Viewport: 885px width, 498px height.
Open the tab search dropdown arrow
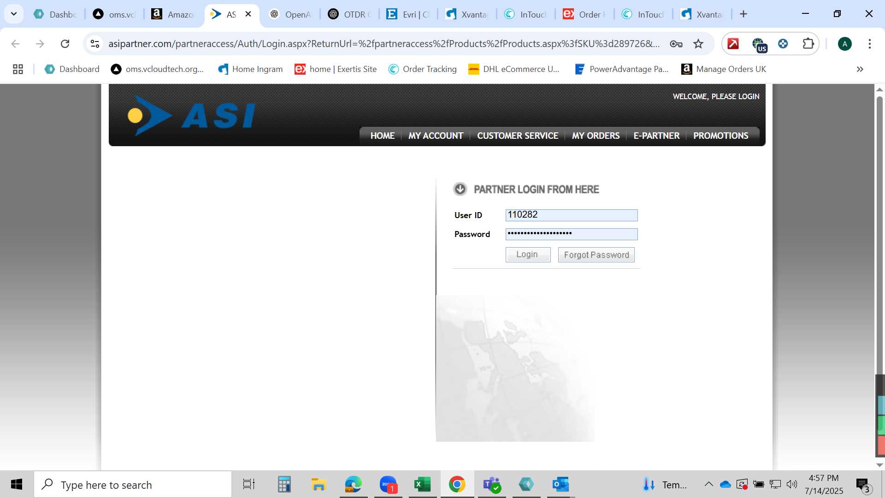[14, 14]
